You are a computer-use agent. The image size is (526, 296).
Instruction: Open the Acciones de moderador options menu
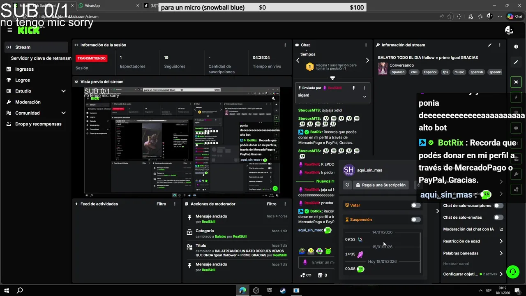point(285,204)
